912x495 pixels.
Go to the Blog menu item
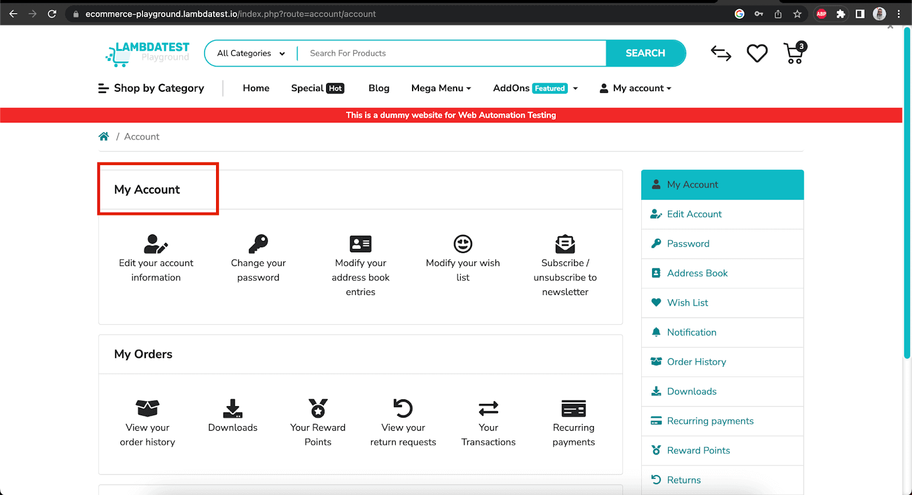click(x=379, y=88)
